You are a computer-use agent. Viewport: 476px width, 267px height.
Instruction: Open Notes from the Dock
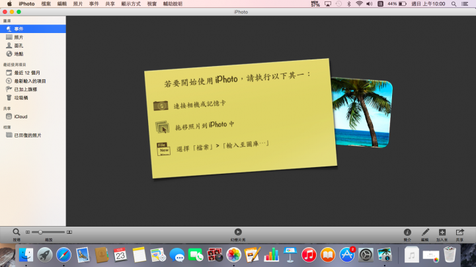coord(139,254)
